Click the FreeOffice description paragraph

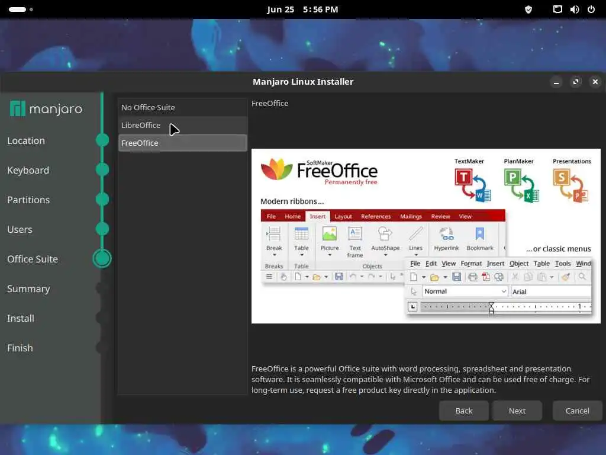pos(421,380)
